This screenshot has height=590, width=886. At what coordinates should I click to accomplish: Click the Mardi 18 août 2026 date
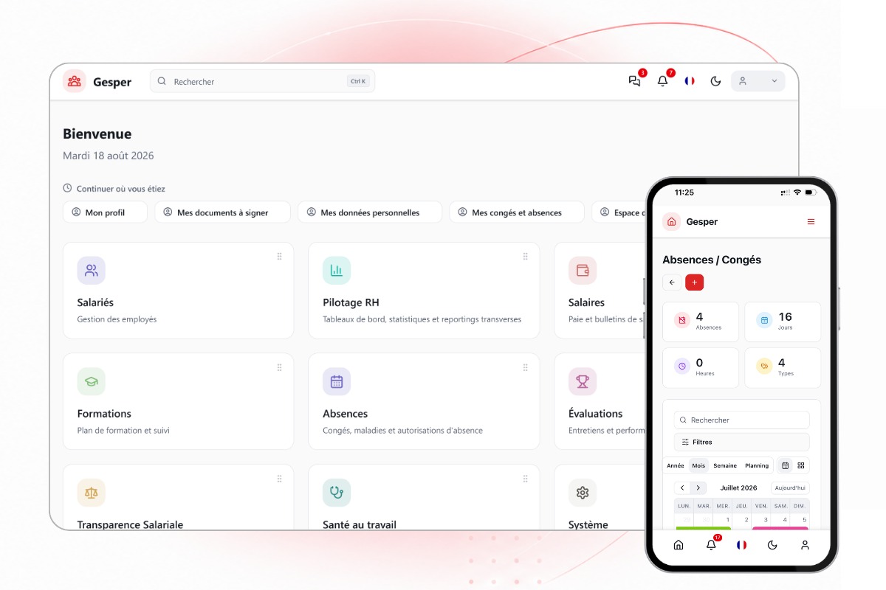[x=109, y=156]
